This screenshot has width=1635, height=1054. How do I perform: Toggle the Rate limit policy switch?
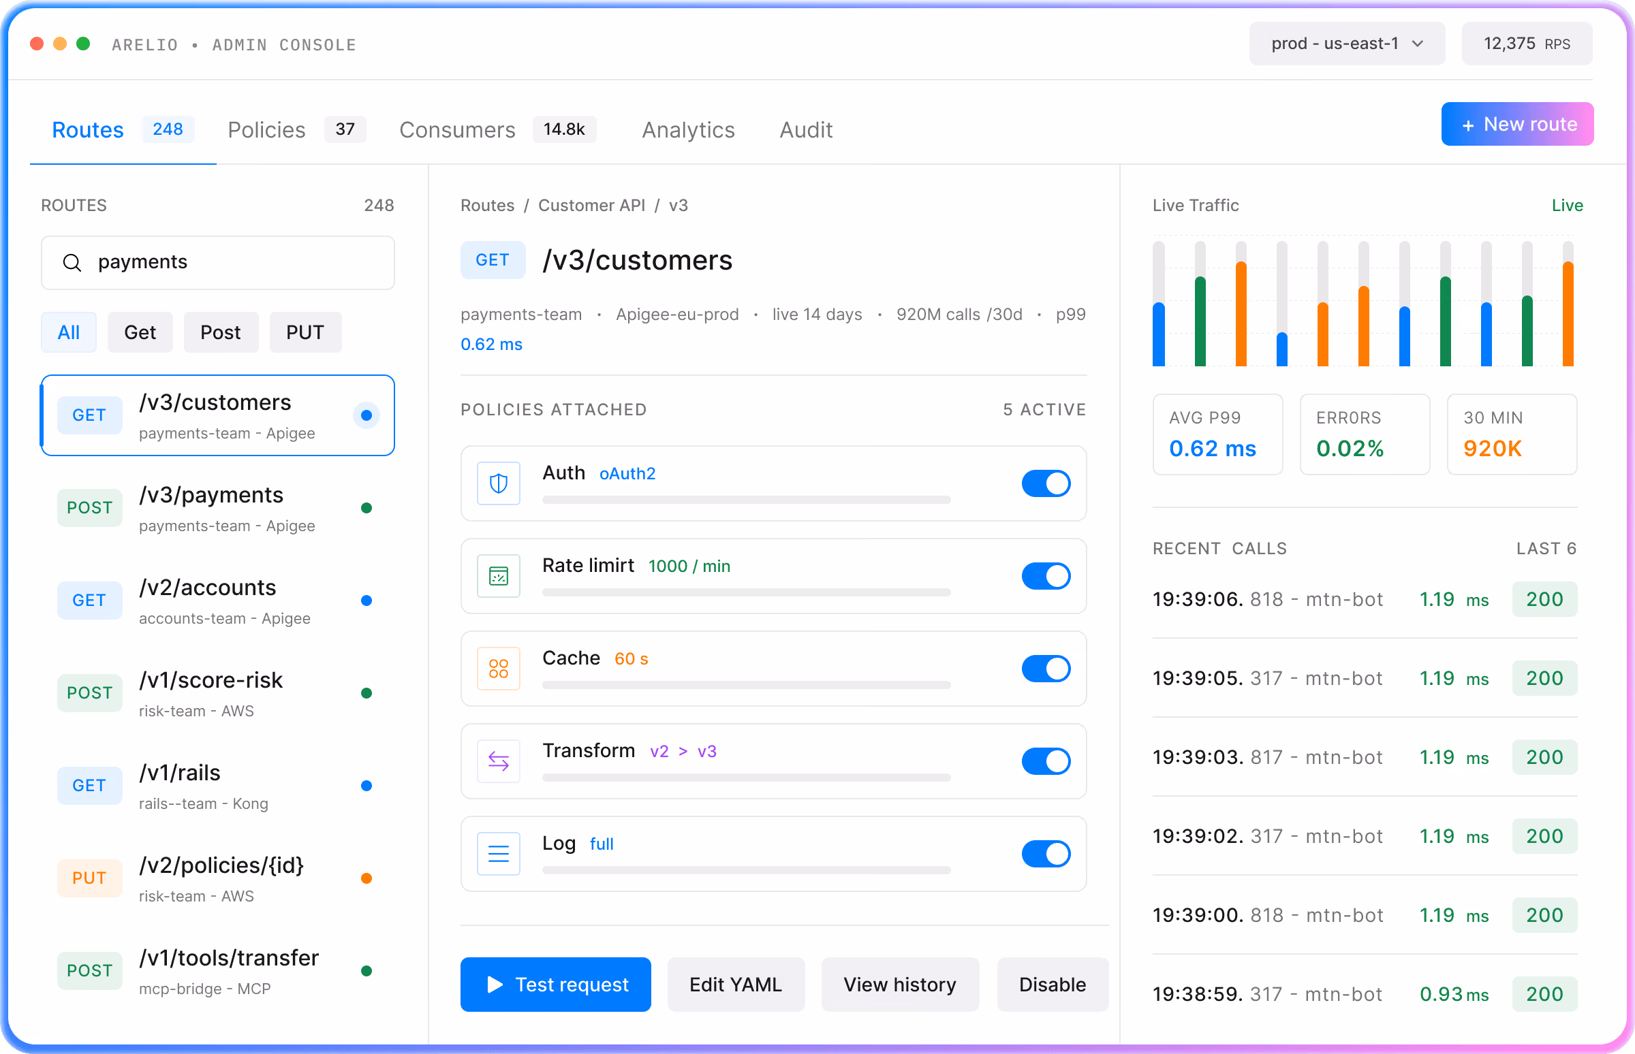1046,576
